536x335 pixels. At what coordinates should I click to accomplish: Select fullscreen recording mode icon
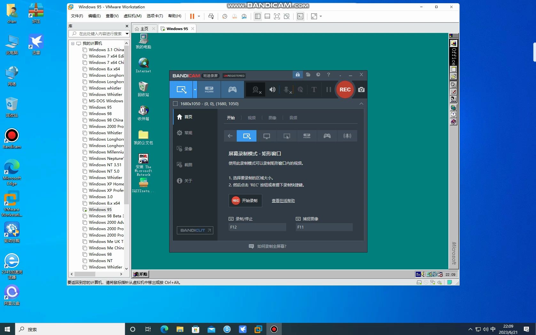[266, 136]
